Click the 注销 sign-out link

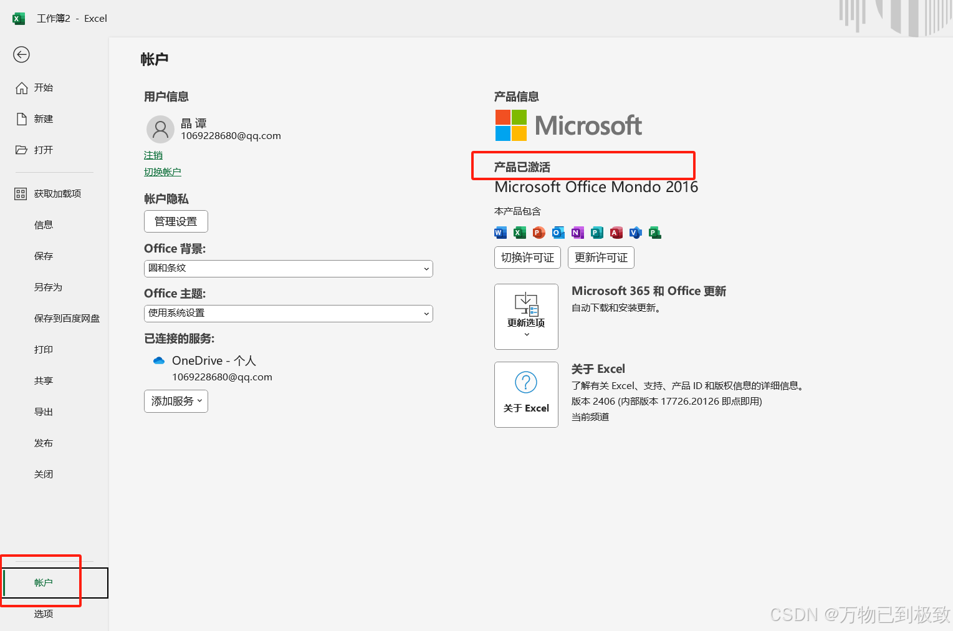pos(153,155)
